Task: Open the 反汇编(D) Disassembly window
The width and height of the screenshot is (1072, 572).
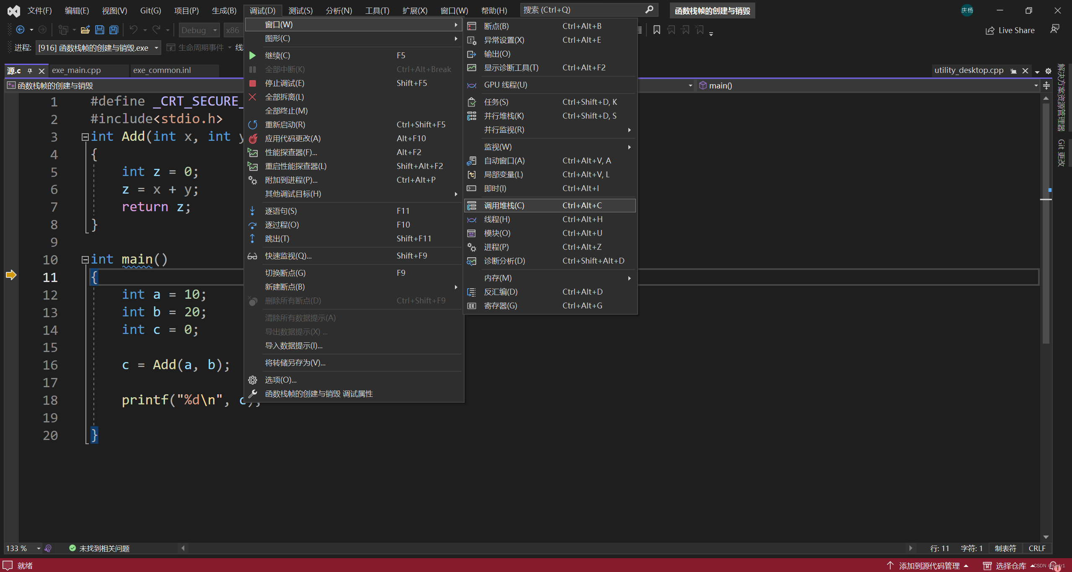Action: coord(501,292)
